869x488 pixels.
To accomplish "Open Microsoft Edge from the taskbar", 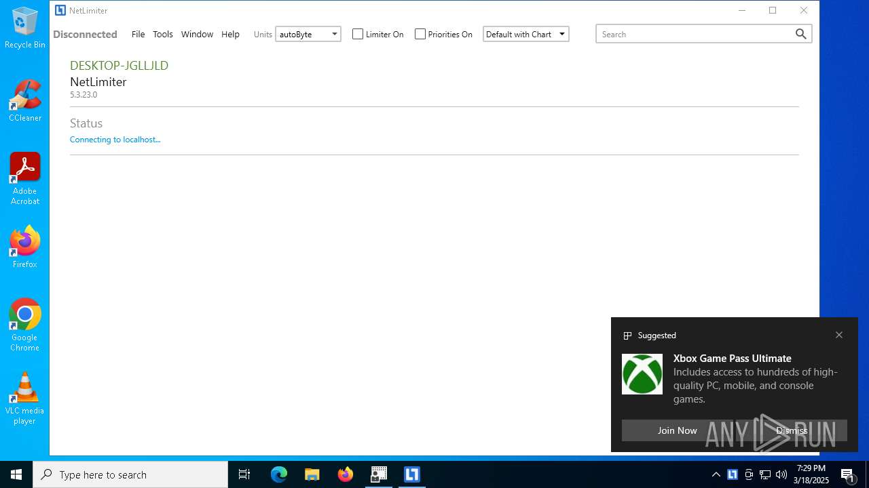I will click(279, 474).
